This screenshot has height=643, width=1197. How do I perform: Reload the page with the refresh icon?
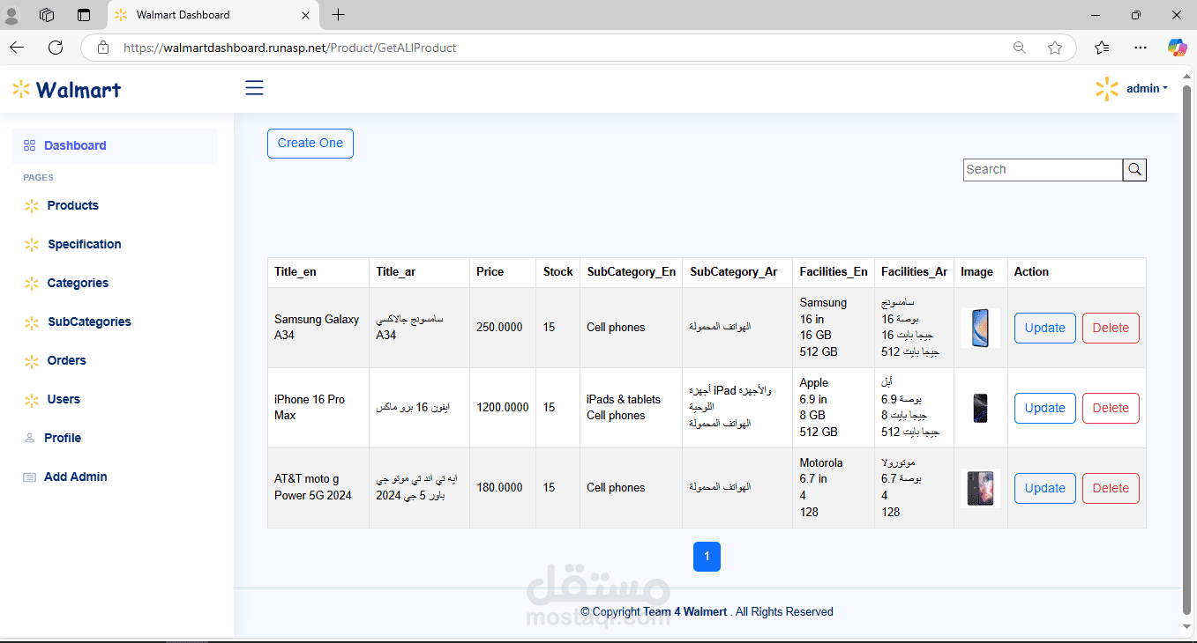pyautogui.click(x=56, y=48)
